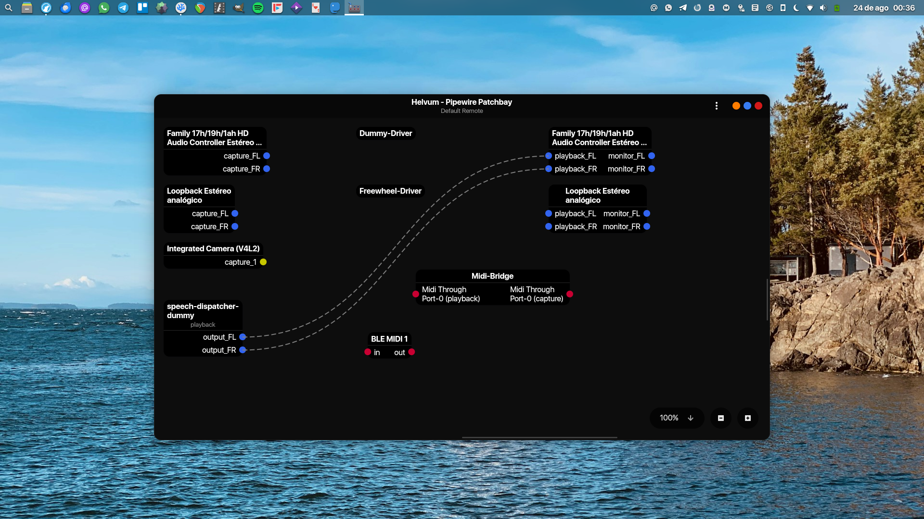
Task: Click the volume icon in system tray
Action: coord(823,8)
